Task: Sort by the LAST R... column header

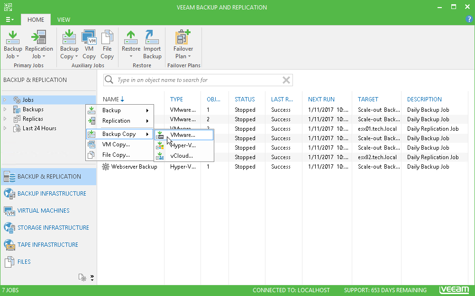Action: pyautogui.click(x=282, y=99)
